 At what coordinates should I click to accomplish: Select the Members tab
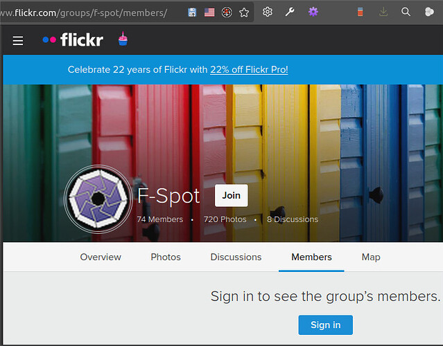coord(311,257)
